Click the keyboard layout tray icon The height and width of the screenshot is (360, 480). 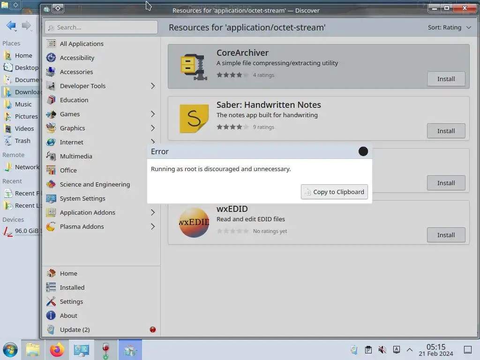tap(397, 350)
